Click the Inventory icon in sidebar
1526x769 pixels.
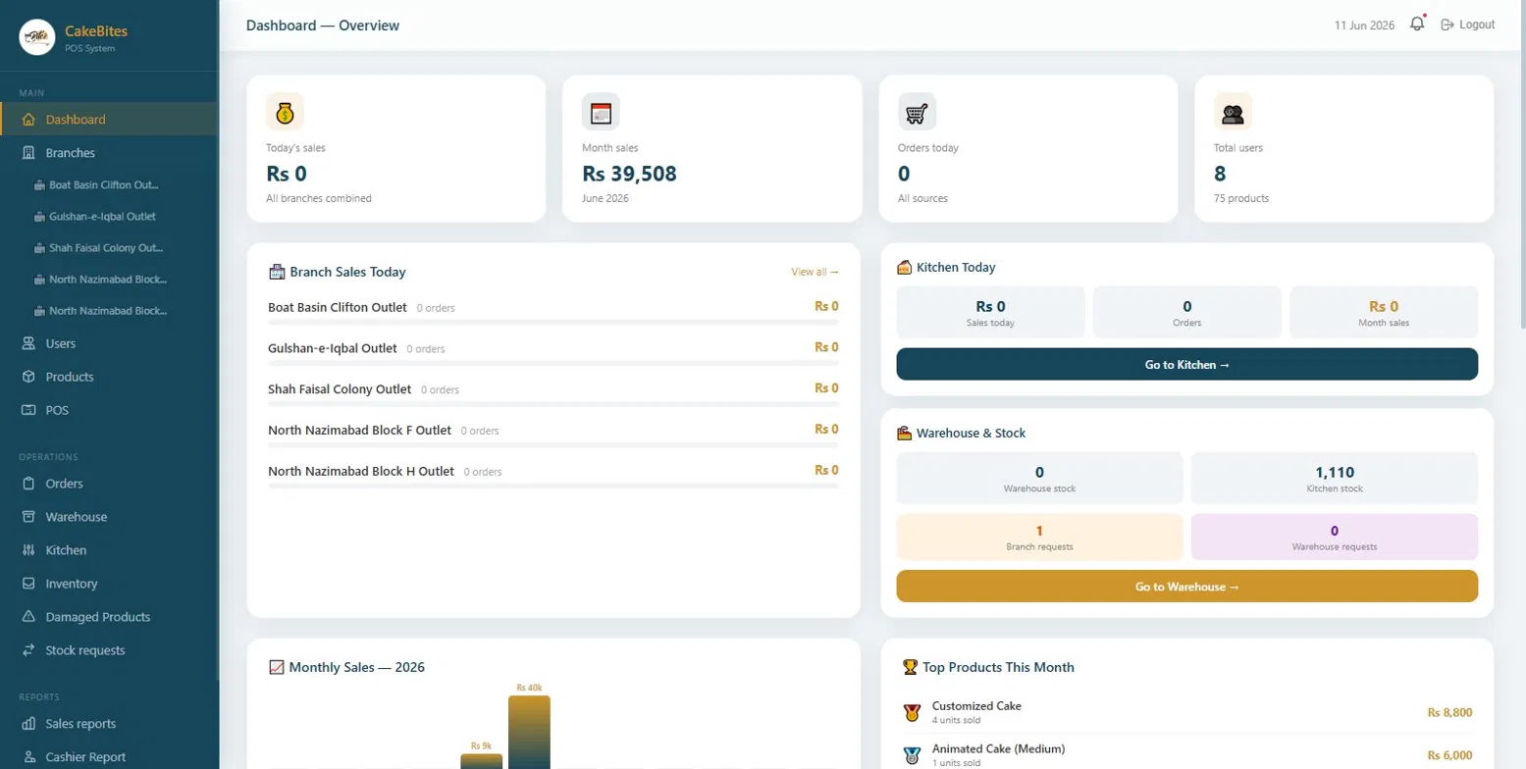(x=28, y=584)
